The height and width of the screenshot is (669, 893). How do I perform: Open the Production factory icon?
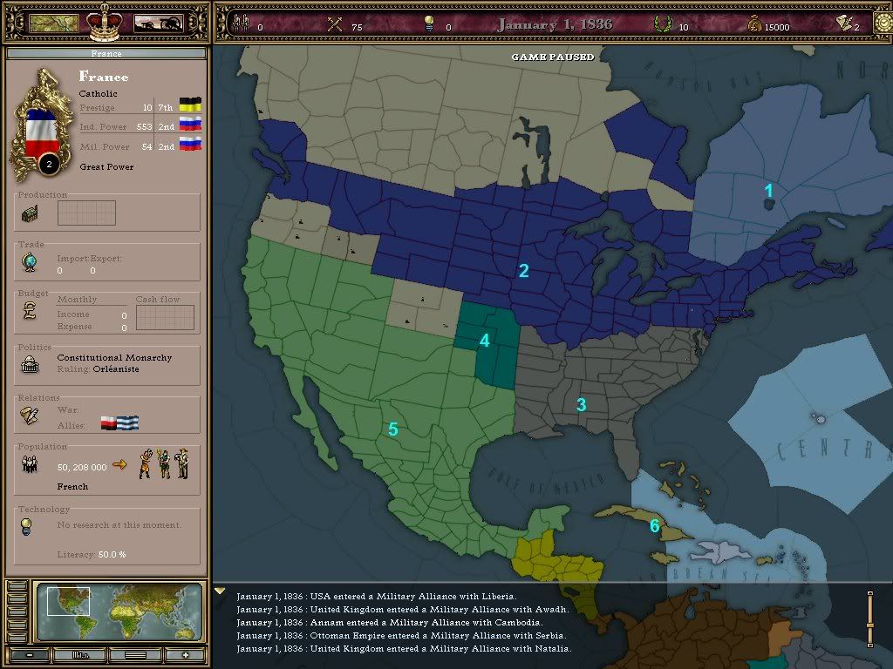click(x=30, y=214)
